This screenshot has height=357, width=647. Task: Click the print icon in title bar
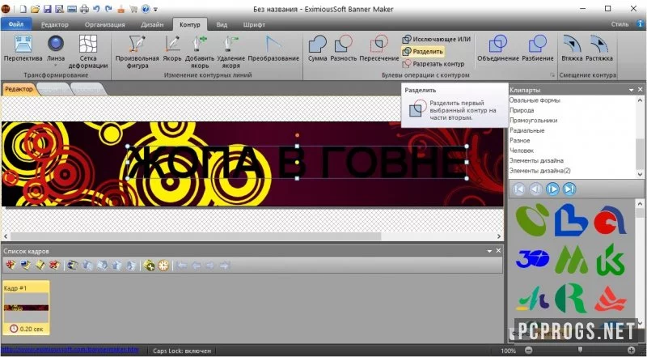[x=84, y=9]
